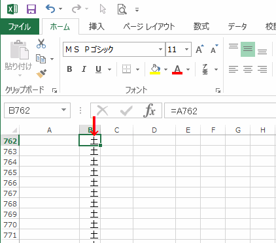Click the Borders icon
The height and width of the screenshot is (243, 276).
(126, 69)
